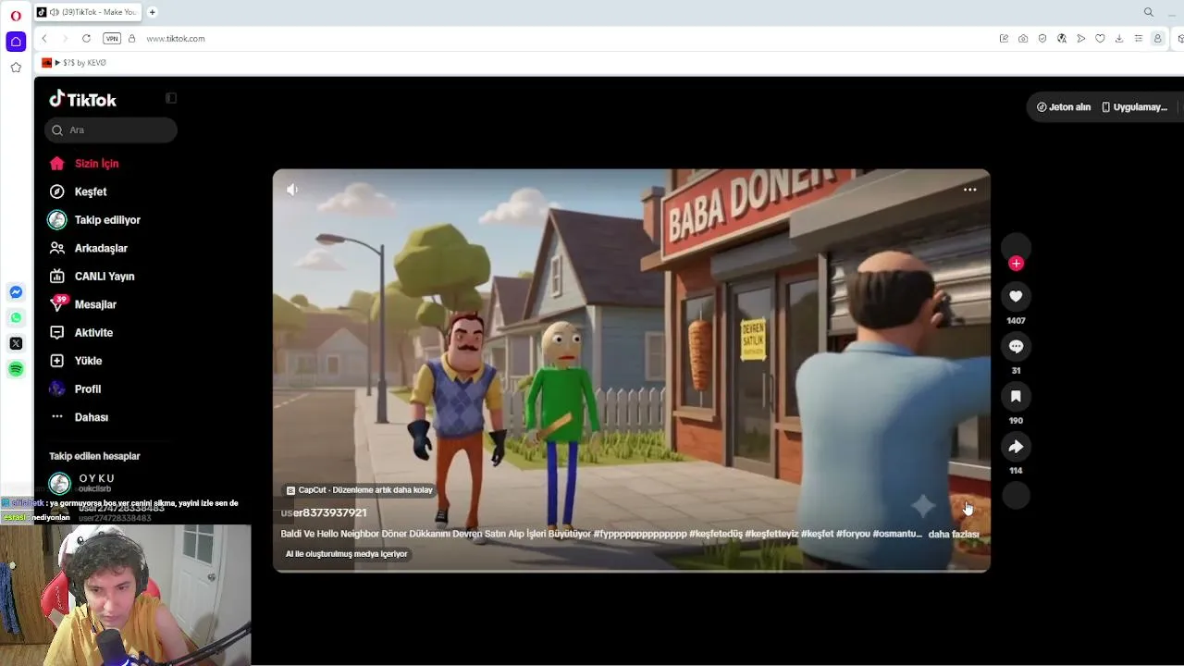Click the #foryou hashtag

click(x=854, y=534)
